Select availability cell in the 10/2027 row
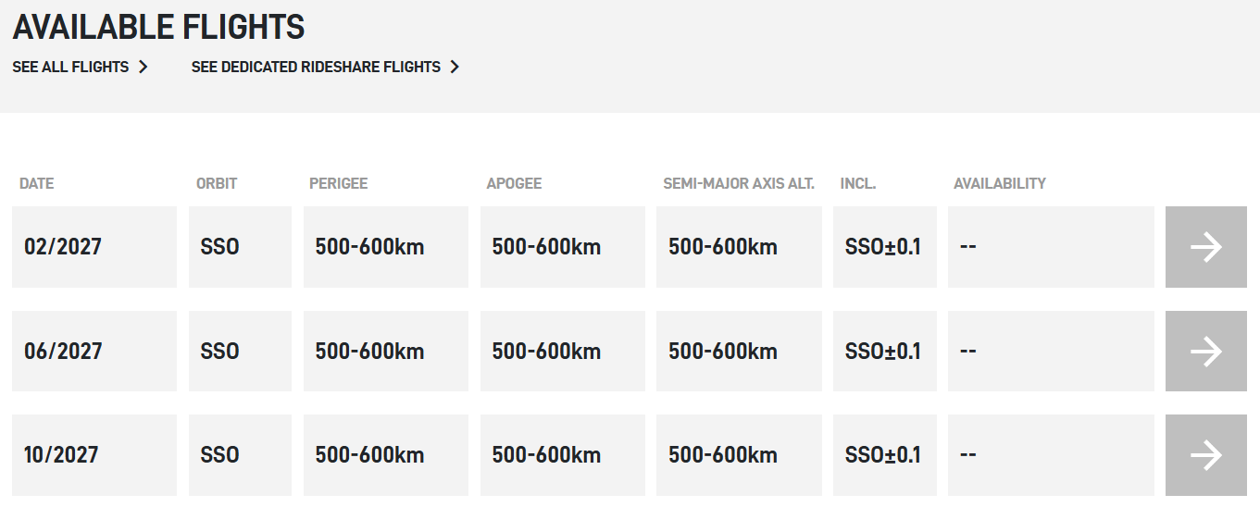The image size is (1260, 507). pos(1051,455)
